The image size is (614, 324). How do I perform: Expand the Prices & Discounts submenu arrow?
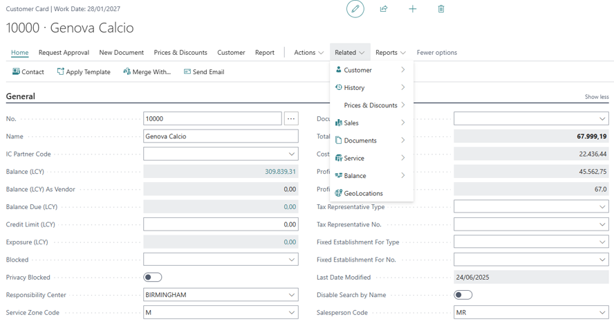tap(402, 105)
